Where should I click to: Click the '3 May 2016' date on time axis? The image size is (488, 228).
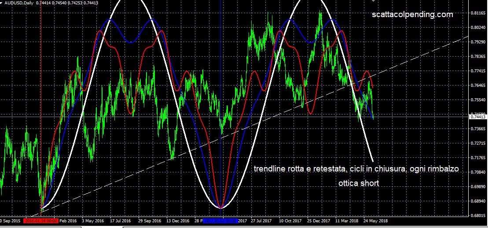pos(92,221)
